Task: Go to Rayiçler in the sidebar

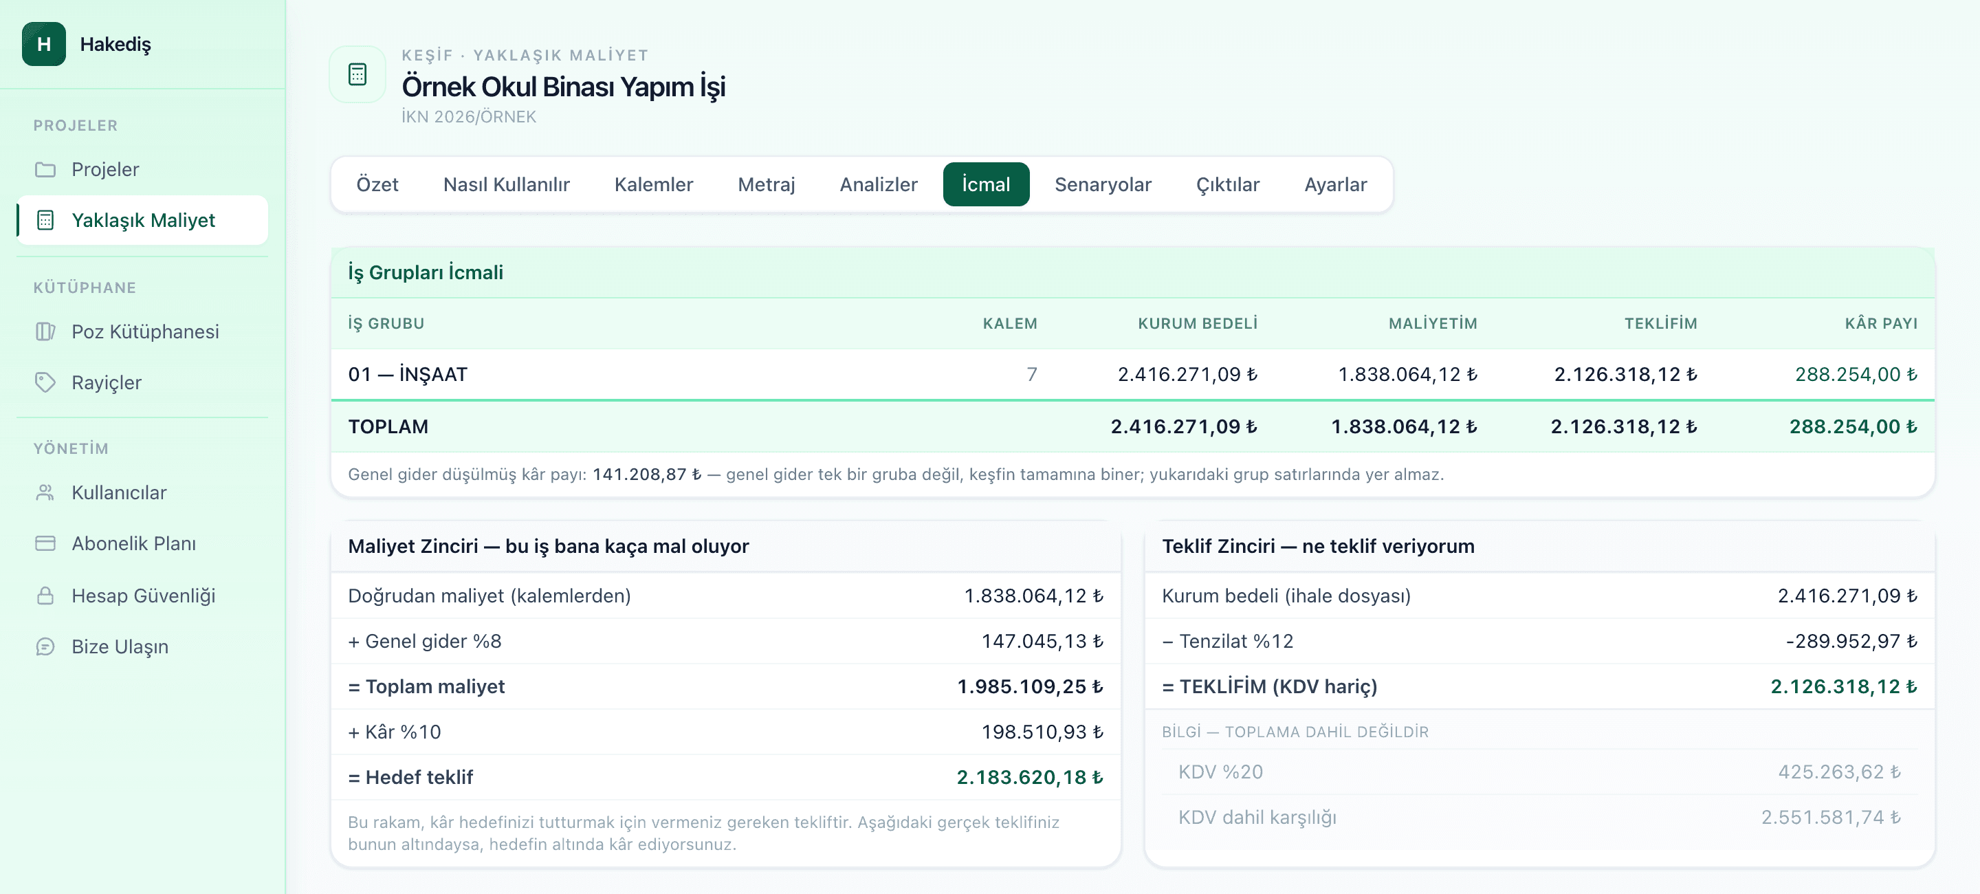Action: [142, 382]
